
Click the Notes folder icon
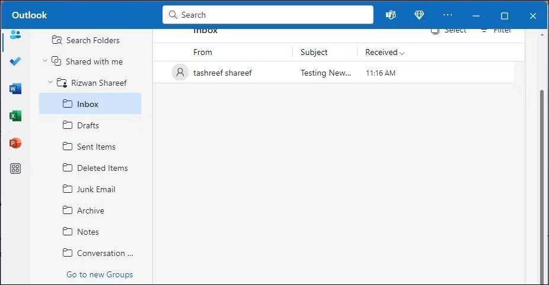coord(67,232)
